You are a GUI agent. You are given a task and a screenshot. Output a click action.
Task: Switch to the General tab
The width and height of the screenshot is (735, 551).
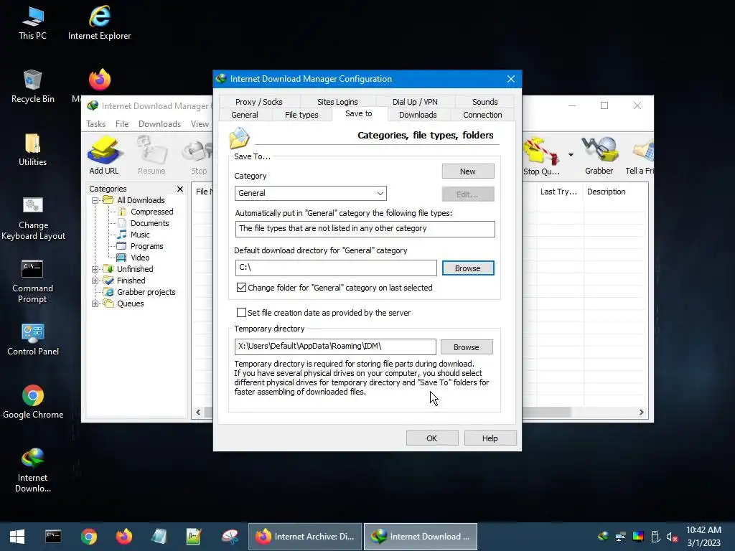point(245,115)
